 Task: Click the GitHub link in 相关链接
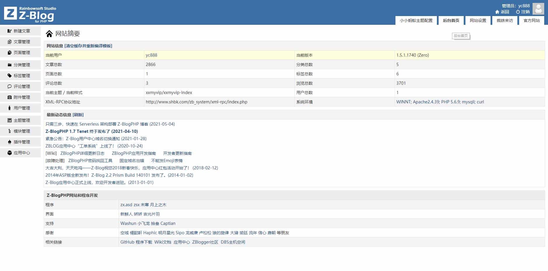coord(127,242)
